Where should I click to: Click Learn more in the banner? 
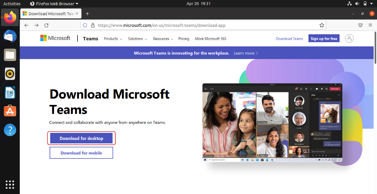coord(246,53)
